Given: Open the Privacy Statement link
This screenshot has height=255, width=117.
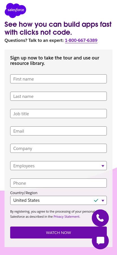Looking at the screenshot, I should (66, 217).
